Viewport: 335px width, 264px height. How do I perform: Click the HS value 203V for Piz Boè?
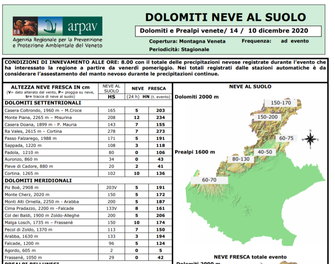coord(112,188)
